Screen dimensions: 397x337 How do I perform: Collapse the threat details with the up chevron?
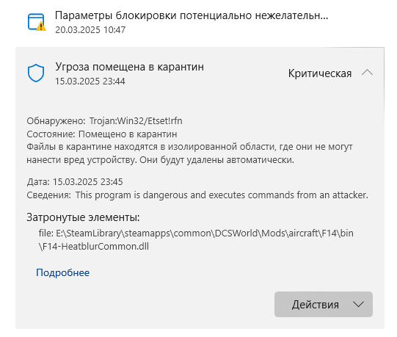(x=367, y=73)
